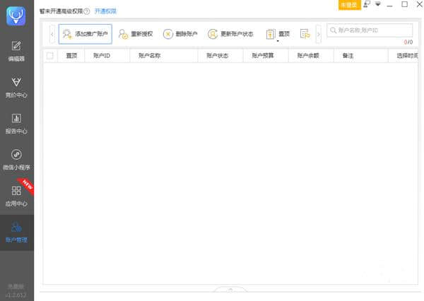Sort by 账户名称 column header
The height and width of the screenshot is (301, 424).
click(x=150, y=55)
